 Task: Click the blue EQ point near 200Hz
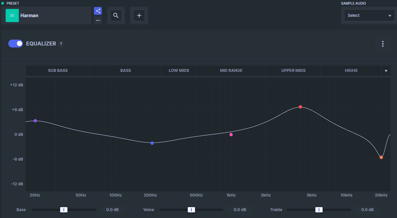(152, 143)
